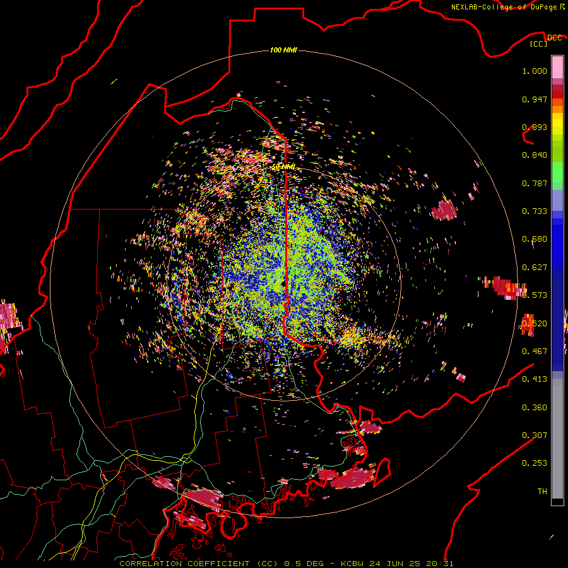Pick the light pink top color bar segment

tap(557, 67)
